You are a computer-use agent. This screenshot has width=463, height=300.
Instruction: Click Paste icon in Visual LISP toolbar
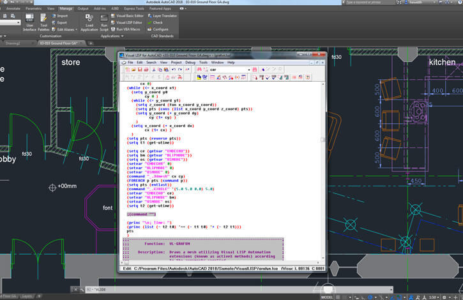(166, 70)
